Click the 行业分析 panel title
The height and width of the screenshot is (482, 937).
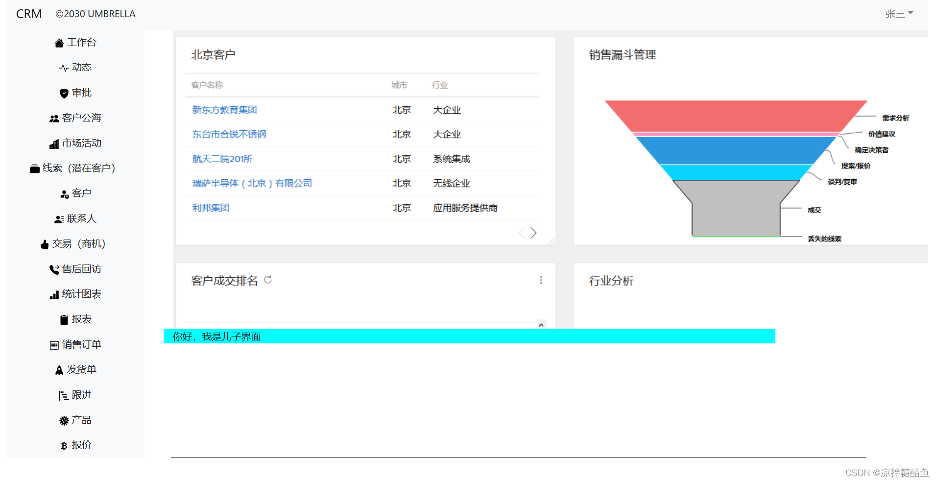coord(611,281)
